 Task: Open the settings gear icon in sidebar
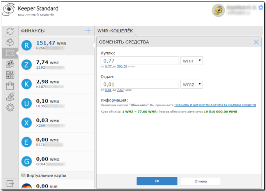(x=10, y=107)
